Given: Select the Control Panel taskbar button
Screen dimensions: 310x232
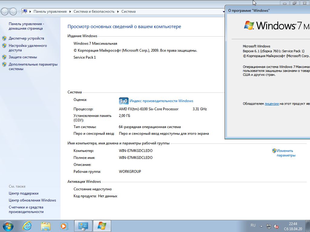Looking at the screenshot, I should click(83, 226).
